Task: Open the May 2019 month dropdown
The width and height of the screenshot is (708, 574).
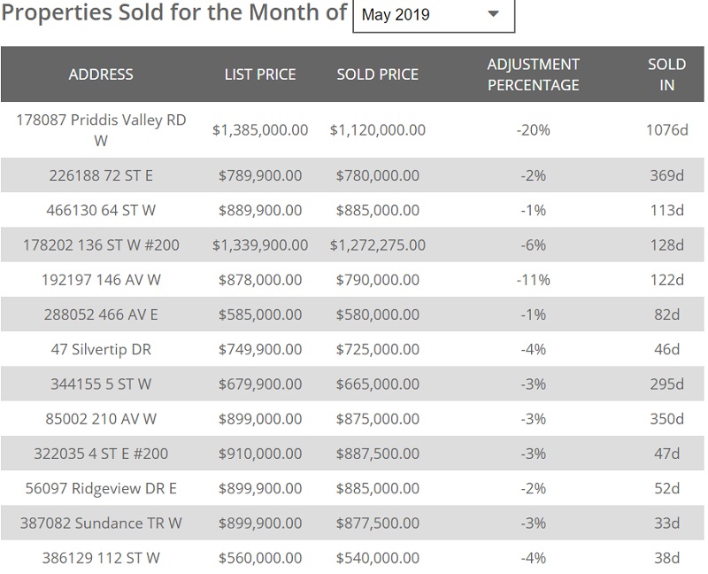Action: pos(432,15)
